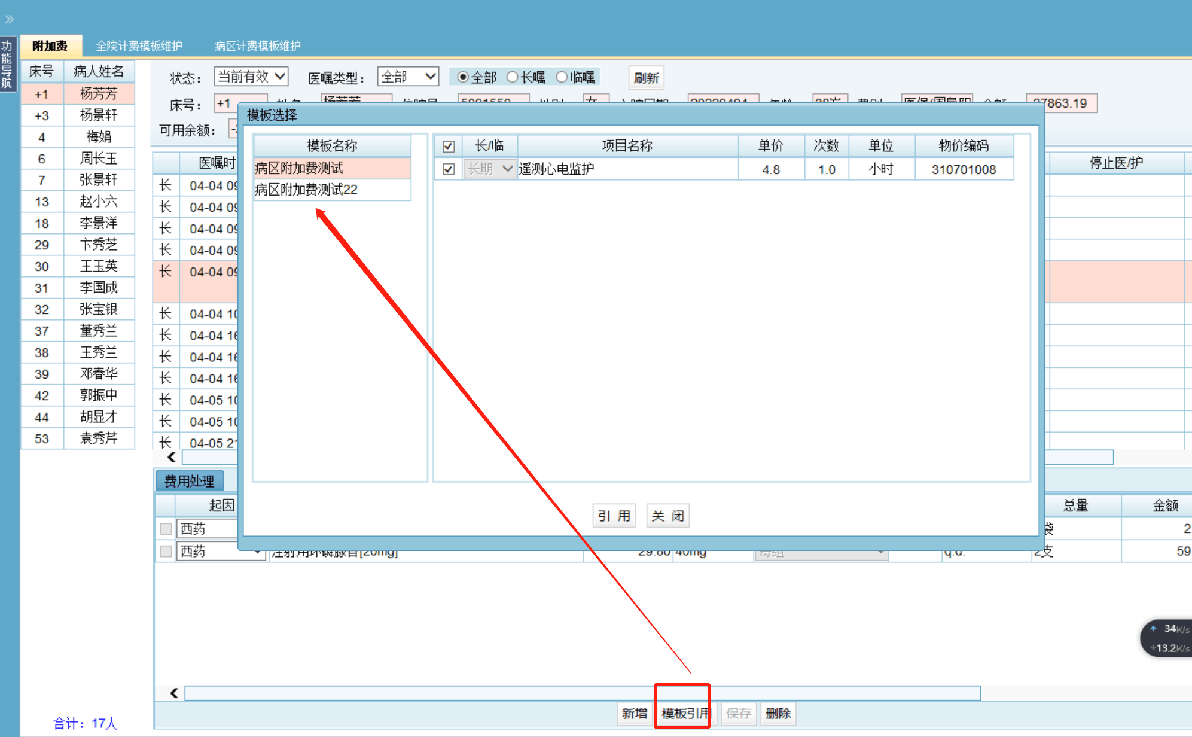Click the bottom horizontal scrollbar
This screenshot has height=737, width=1192.
tap(582, 693)
